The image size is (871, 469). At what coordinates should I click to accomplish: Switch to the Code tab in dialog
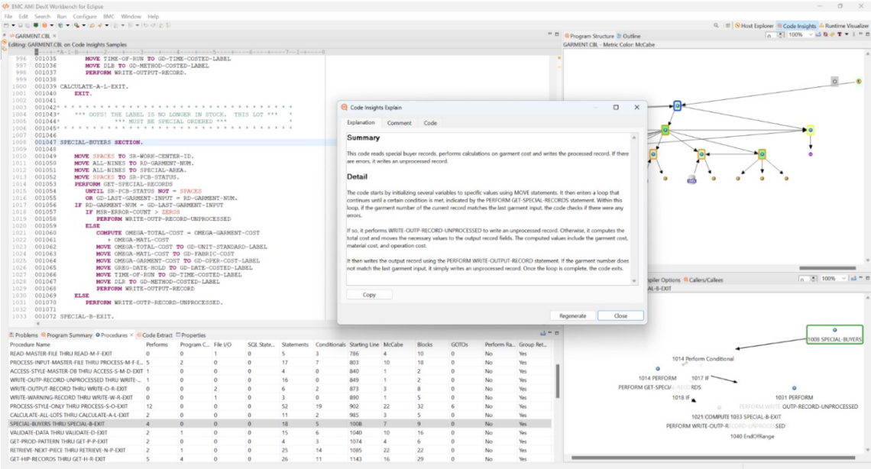pos(430,123)
